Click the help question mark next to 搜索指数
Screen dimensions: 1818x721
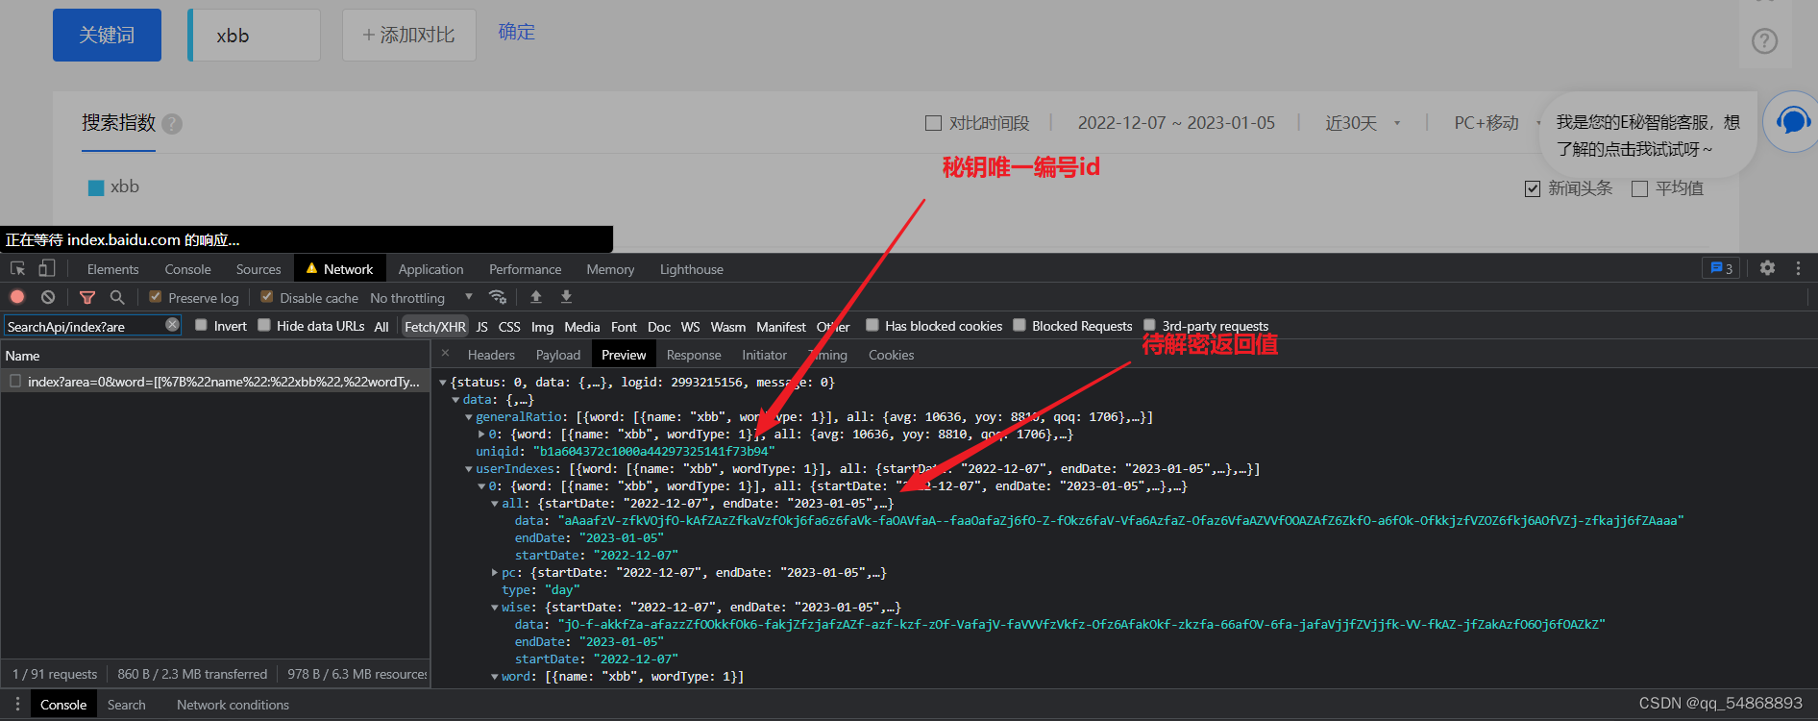172,124
